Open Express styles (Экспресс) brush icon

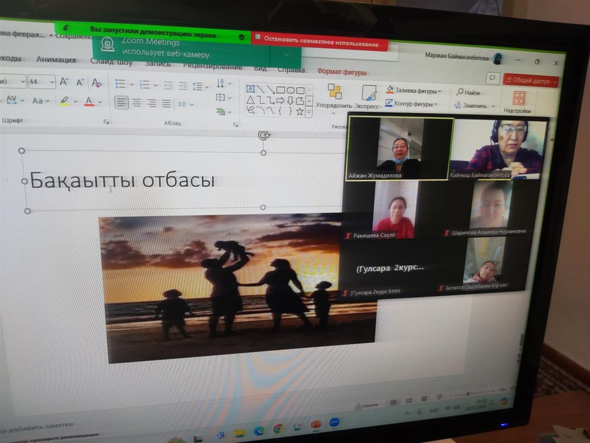pos(369,93)
